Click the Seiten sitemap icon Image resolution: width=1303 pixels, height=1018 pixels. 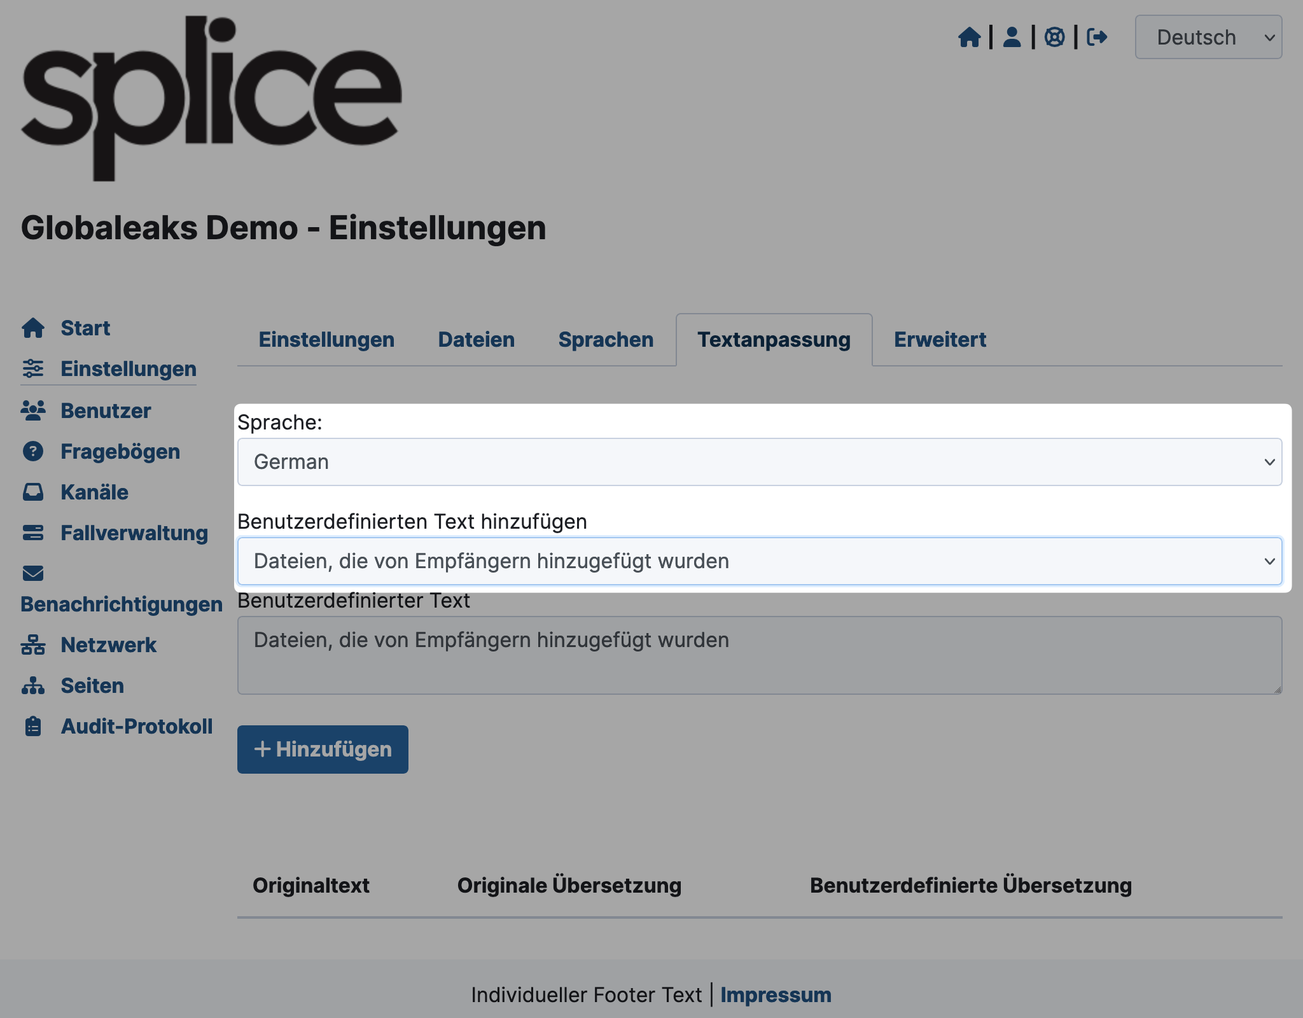point(33,685)
